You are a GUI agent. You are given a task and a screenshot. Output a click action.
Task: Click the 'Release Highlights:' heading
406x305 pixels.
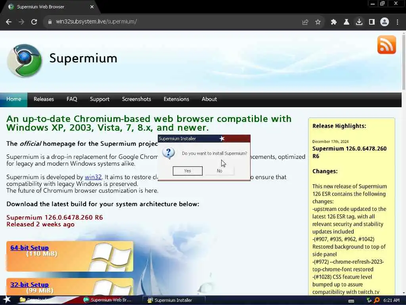coord(339,126)
